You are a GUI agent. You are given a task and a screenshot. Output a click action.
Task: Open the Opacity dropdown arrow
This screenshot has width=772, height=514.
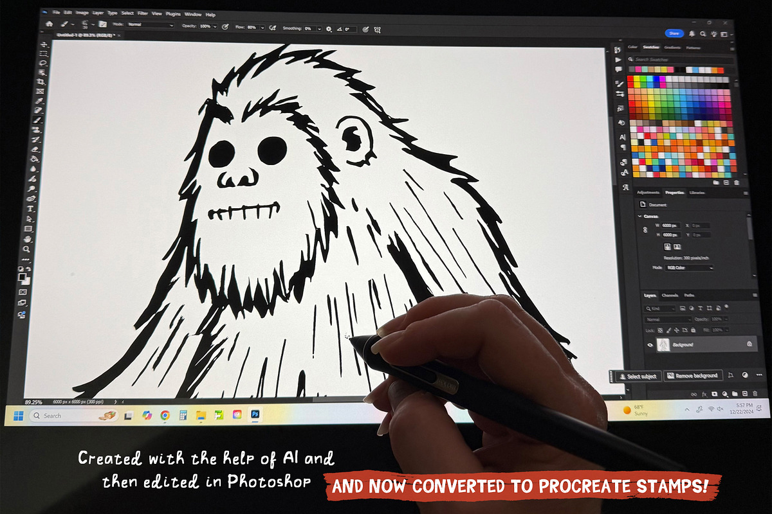pyautogui.click(x=215, y=26)
